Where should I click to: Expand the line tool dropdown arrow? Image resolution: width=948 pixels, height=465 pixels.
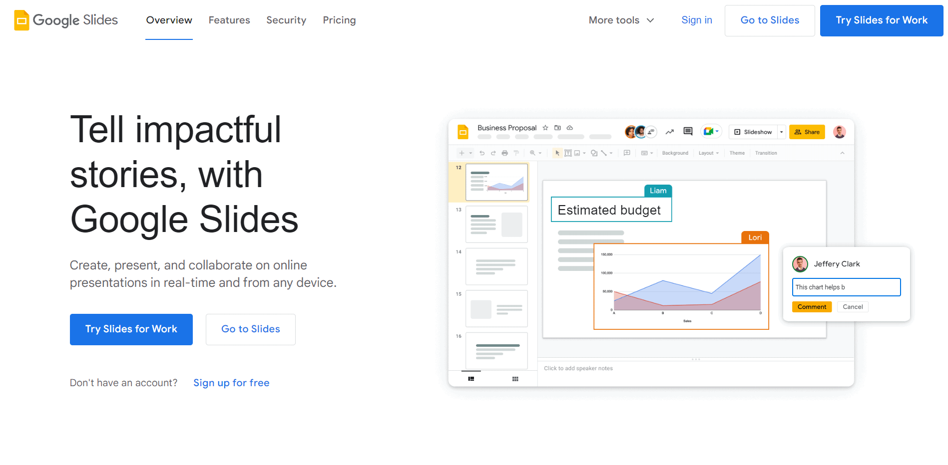click(611, 153)
